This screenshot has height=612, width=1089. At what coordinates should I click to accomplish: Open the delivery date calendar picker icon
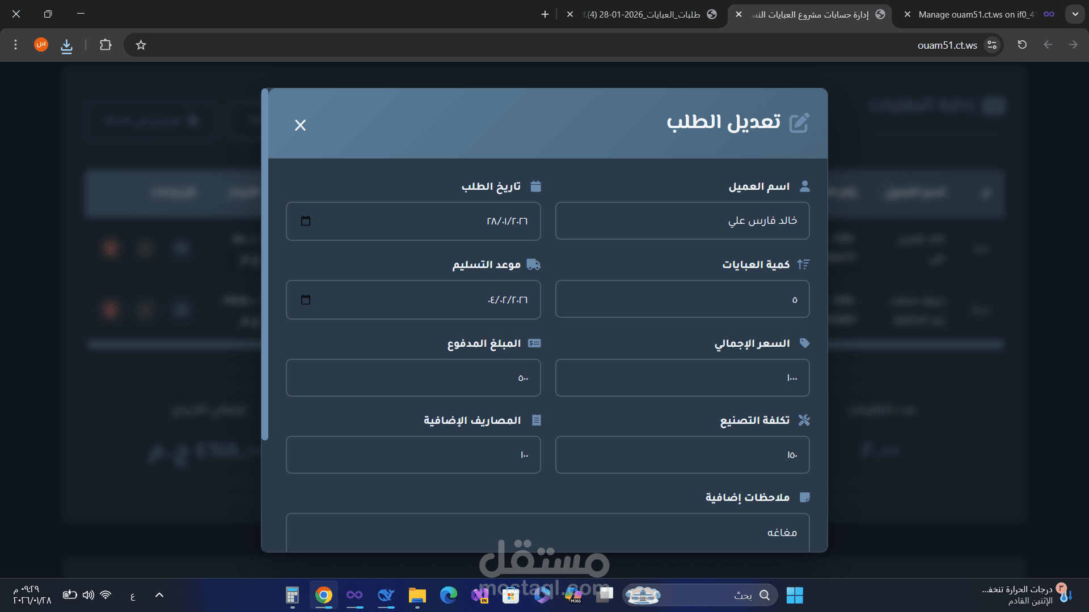(306, 300)
